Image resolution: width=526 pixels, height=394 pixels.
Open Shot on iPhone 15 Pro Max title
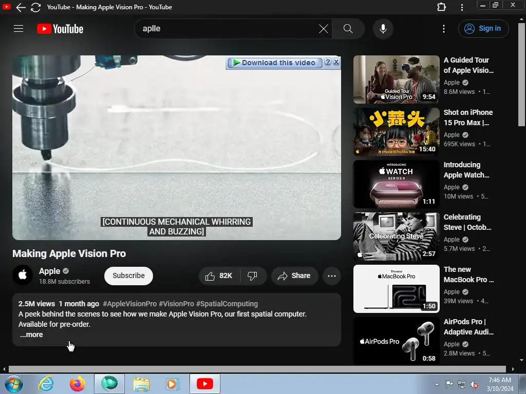(468, 117)
